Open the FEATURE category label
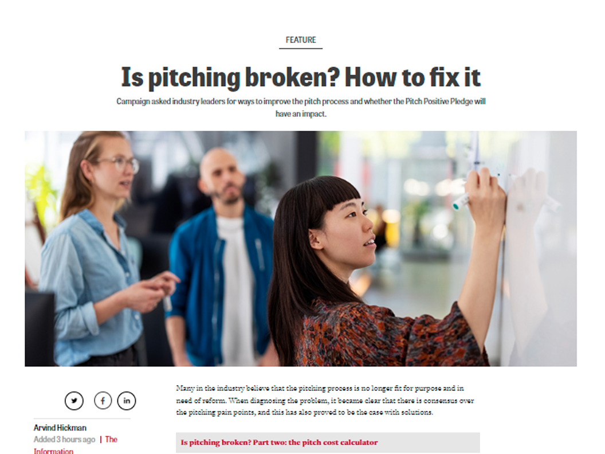605x454 pixels. 301,40
